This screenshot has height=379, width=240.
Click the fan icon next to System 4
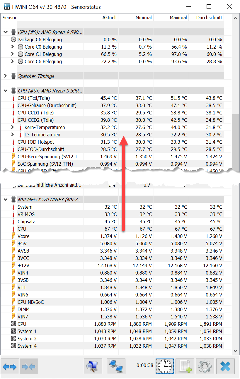[13, 346]
